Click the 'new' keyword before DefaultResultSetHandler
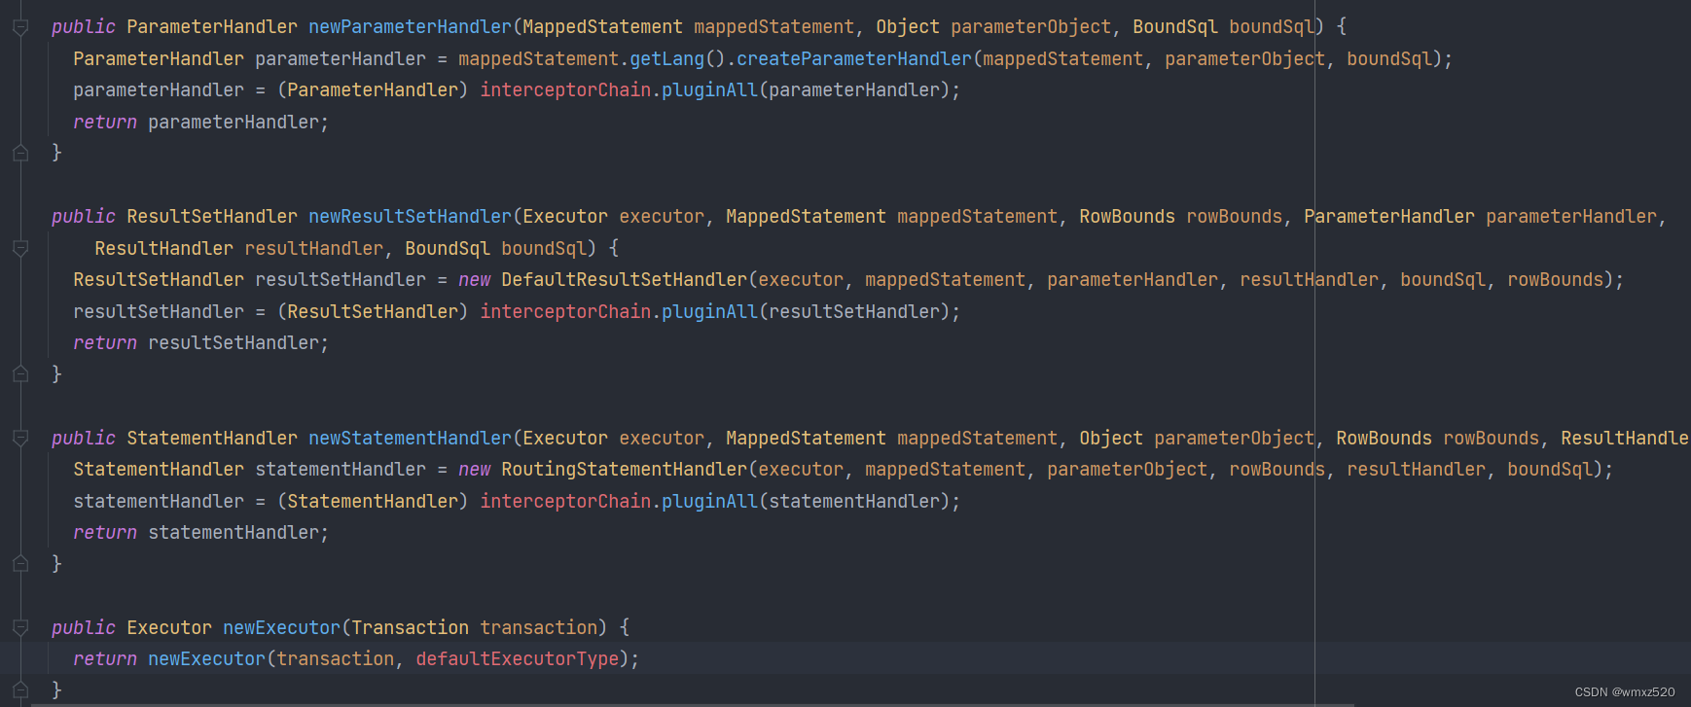 coord(475,280)
